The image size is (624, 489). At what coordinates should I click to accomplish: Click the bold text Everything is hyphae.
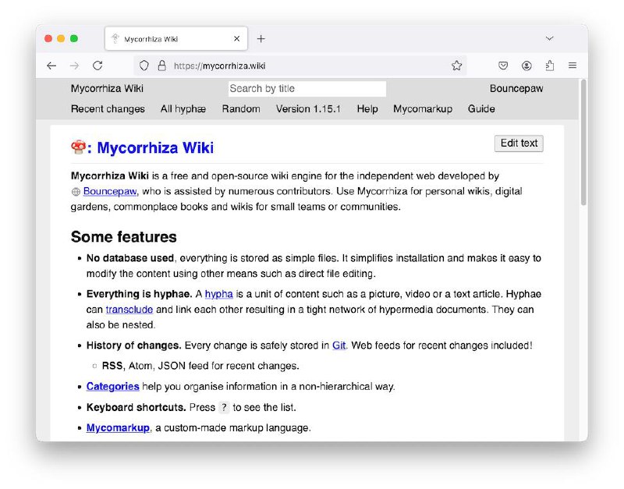tap(140, 294)
